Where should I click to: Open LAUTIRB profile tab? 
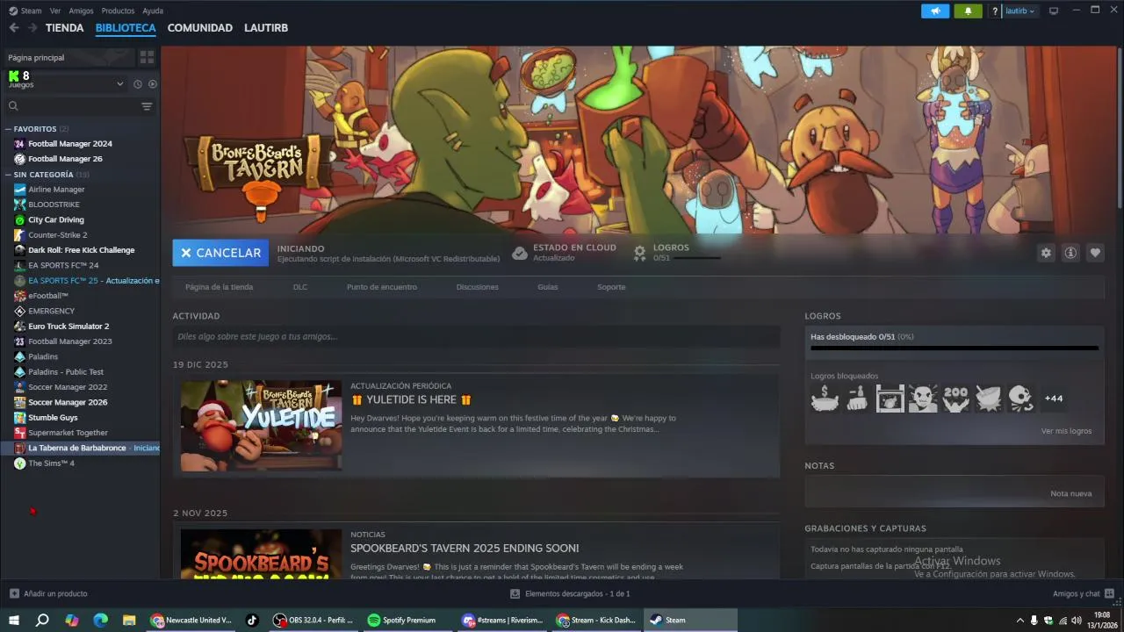[266, 28]
